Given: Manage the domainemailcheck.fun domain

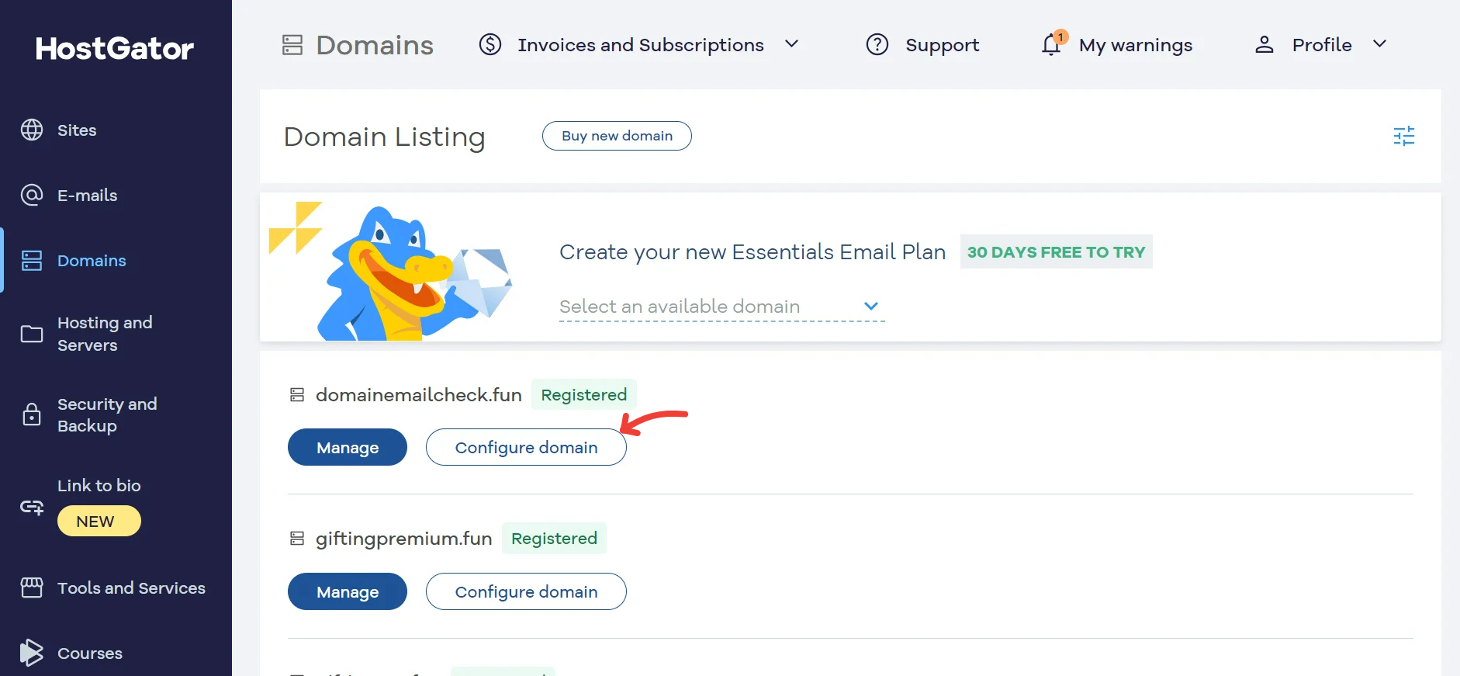Looking at the screenshot, I should 348,447.
